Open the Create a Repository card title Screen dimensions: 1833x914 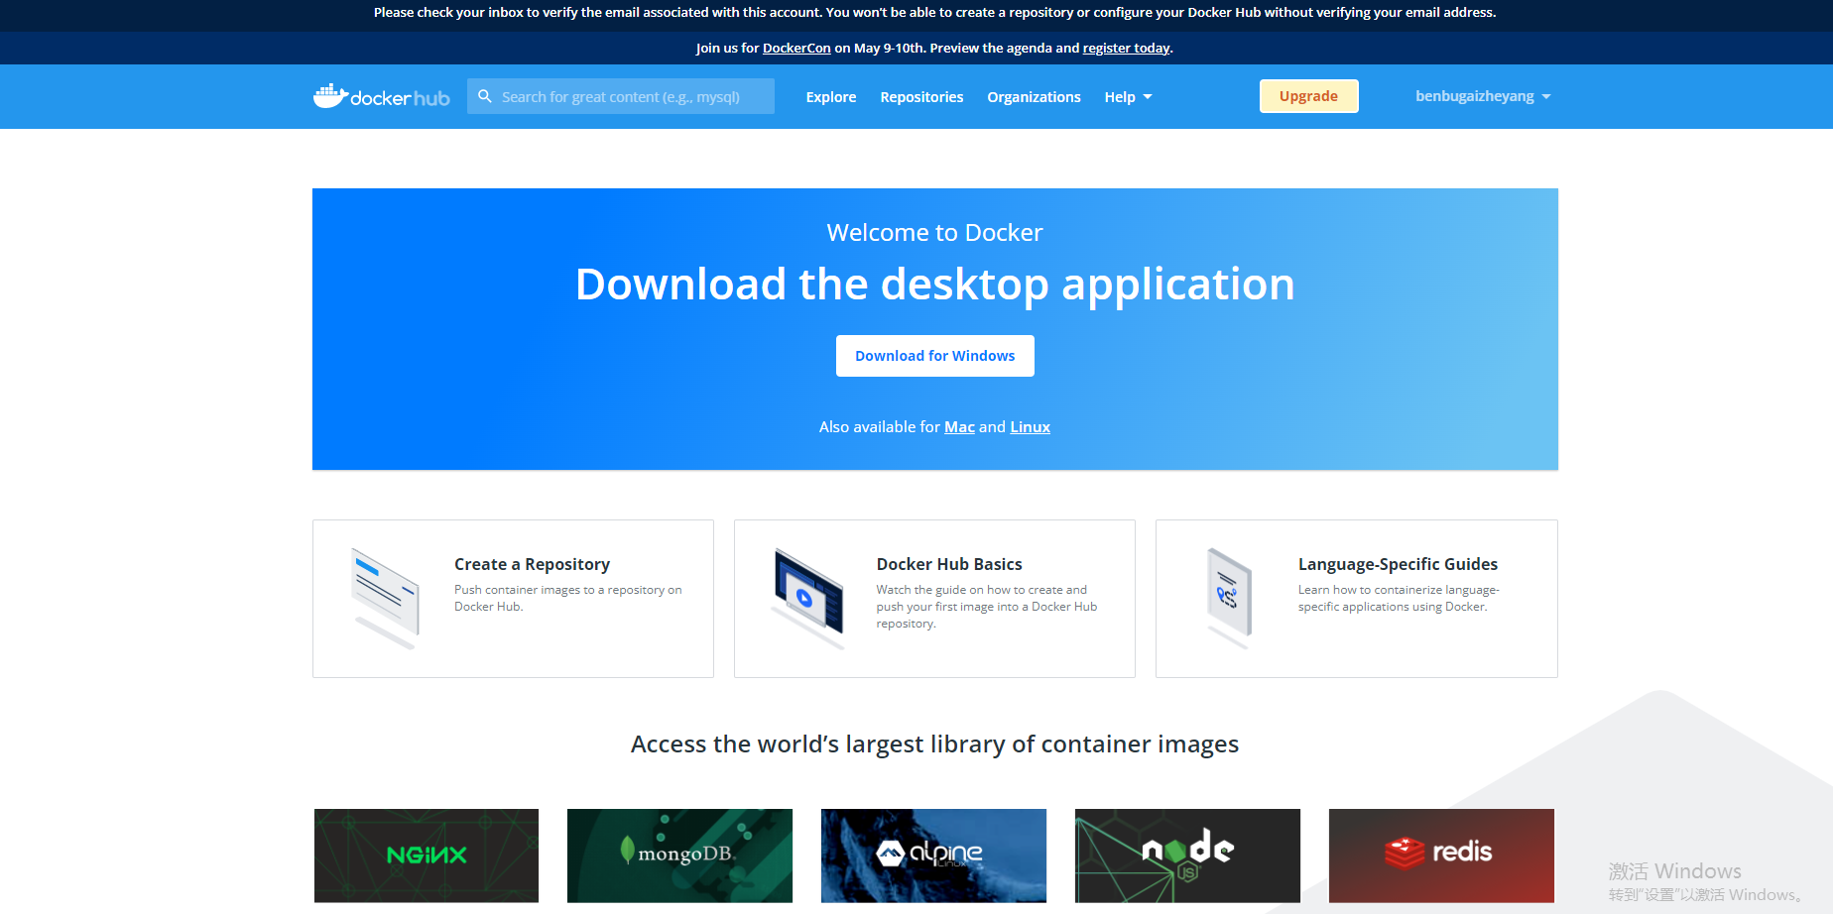pos(532,564)
